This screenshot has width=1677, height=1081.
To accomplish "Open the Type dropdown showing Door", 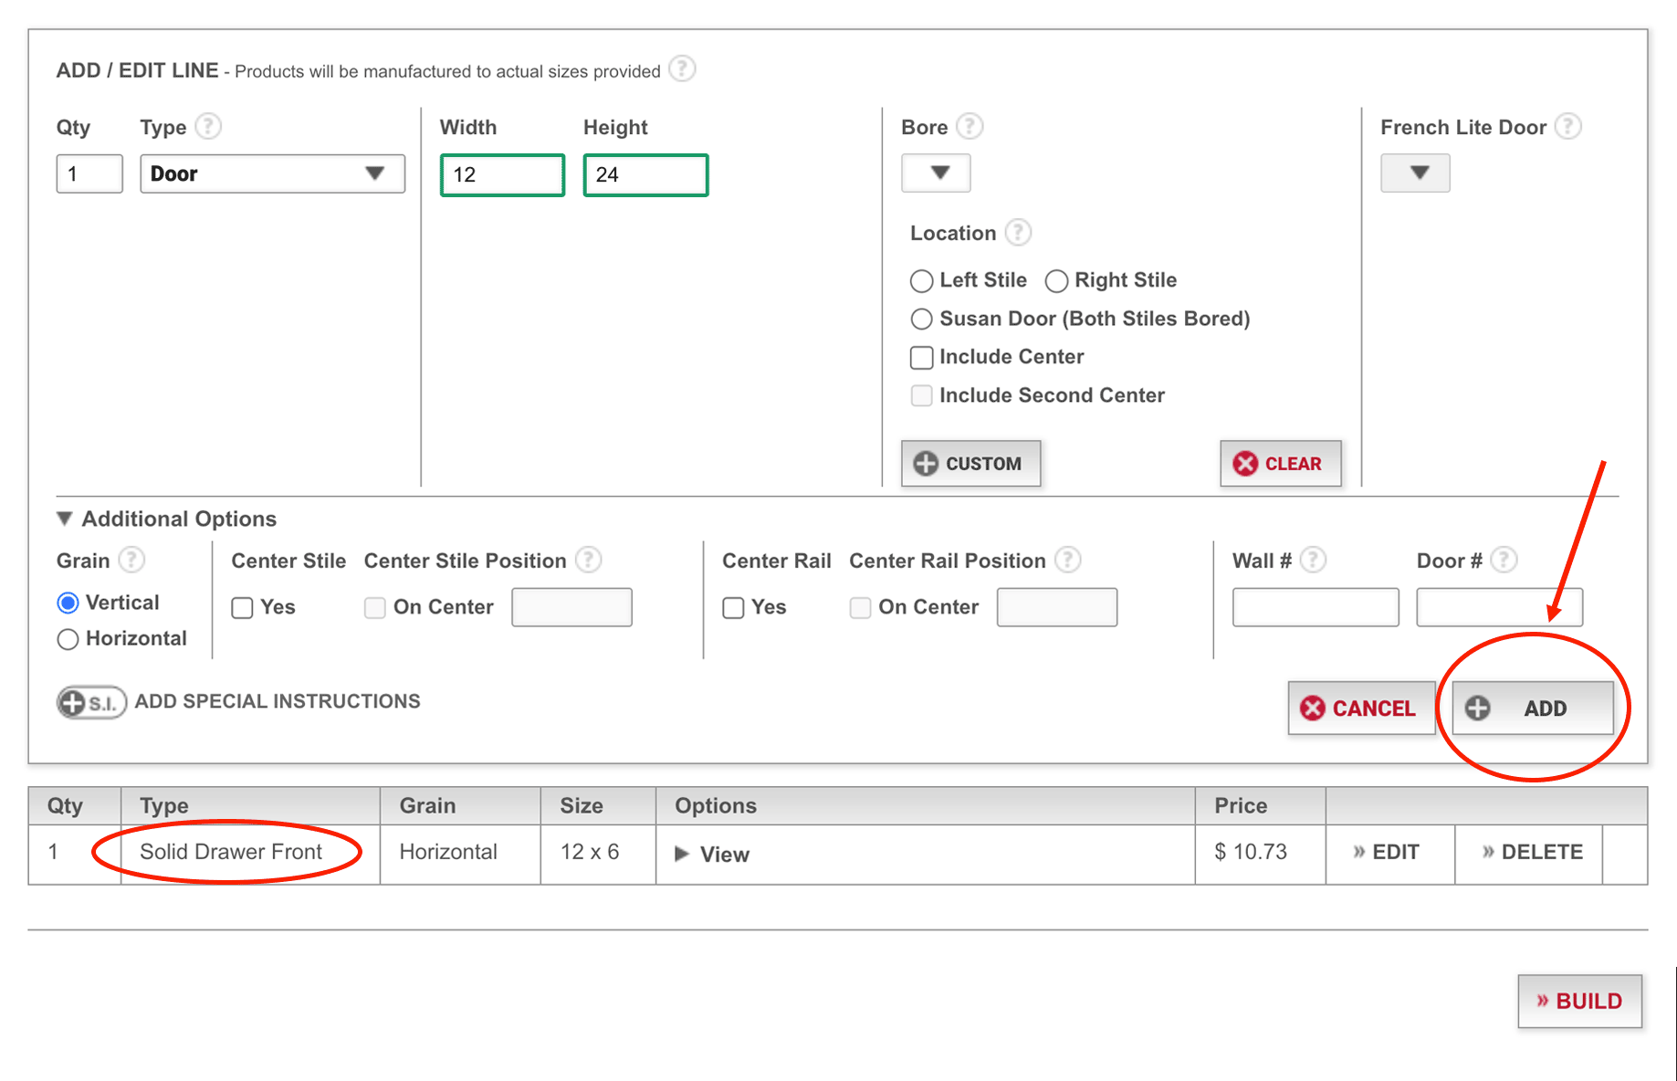I will pyautogui.click(x=272, y=173).
